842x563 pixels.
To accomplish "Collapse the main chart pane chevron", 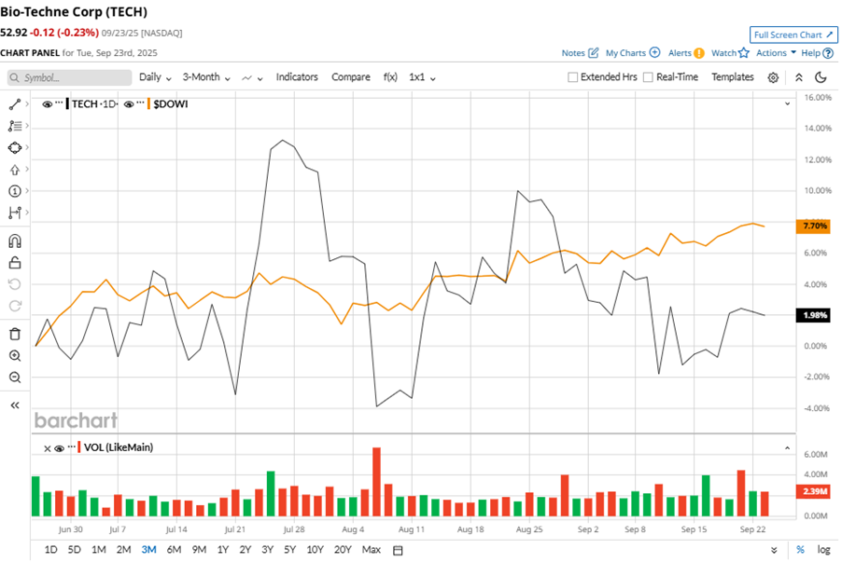I will [787, 103].
